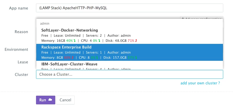The height and width of the screenshot is (109, 233).
Task: Click Rackspace memory usage up arrow indicator
Action: tap(73, 58)
